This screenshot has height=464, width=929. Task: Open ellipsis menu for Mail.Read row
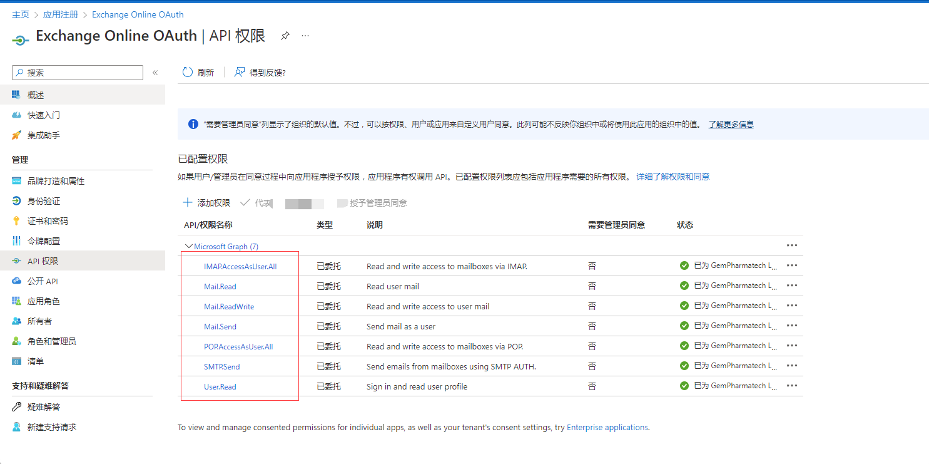coord(792,286)
